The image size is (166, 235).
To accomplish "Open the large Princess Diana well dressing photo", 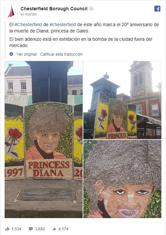I will pos(44,140).
